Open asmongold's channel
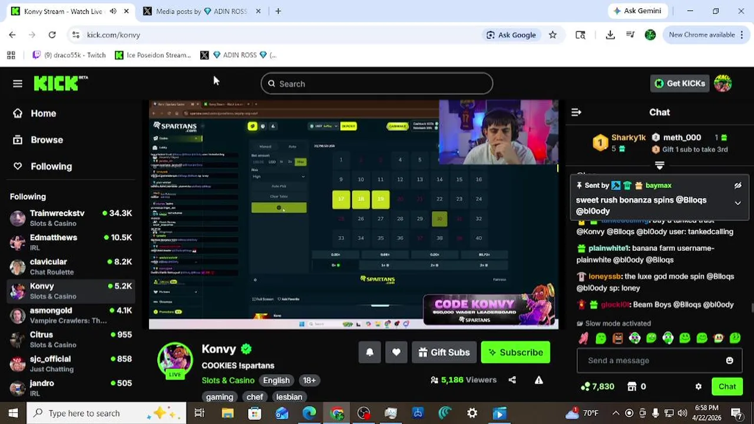This screenshot has width=754, height=424. 71,315
